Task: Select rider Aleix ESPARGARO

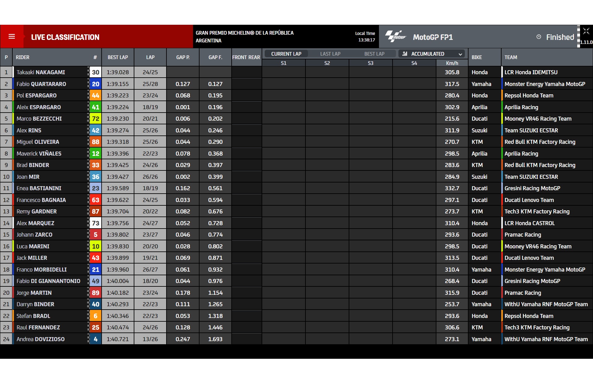Action: pyautogui.click(x=39, y=107)
